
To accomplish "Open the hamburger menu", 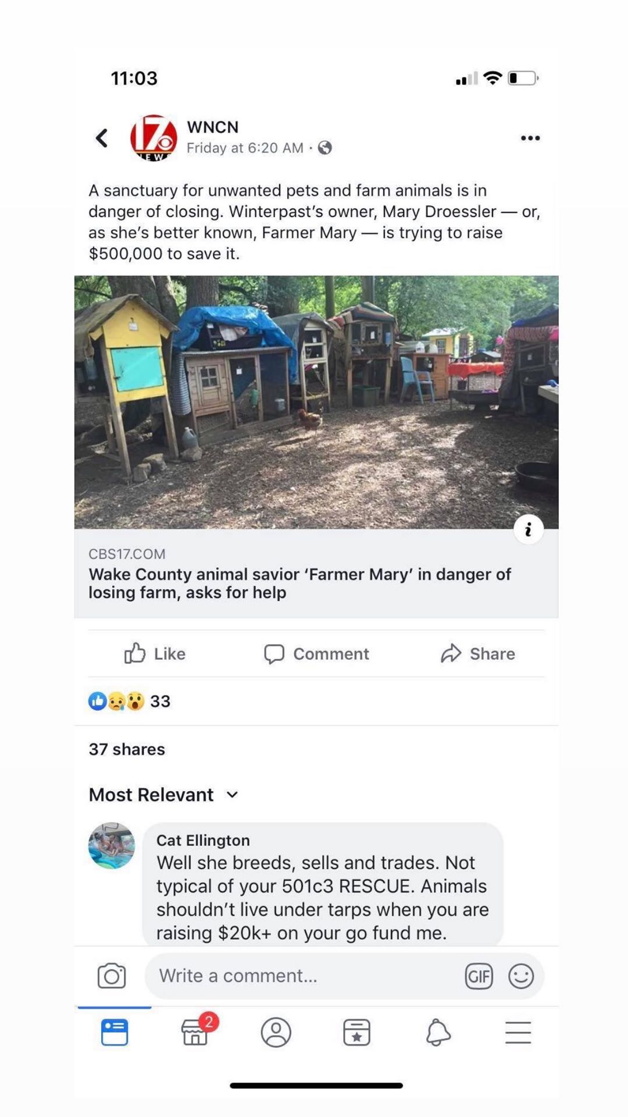I will pyautogui.click(x=518, y=1033).
